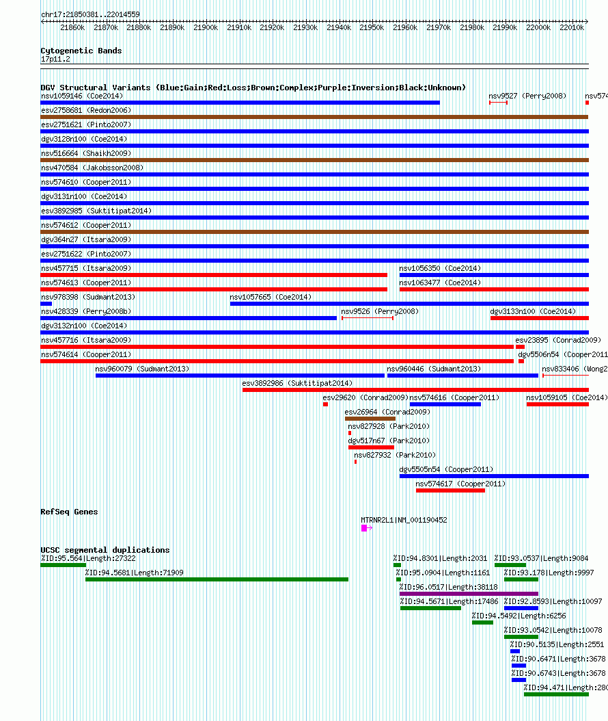
Task: Click nsv574616 (Cooper2011) label
Action: click(454, 397)
